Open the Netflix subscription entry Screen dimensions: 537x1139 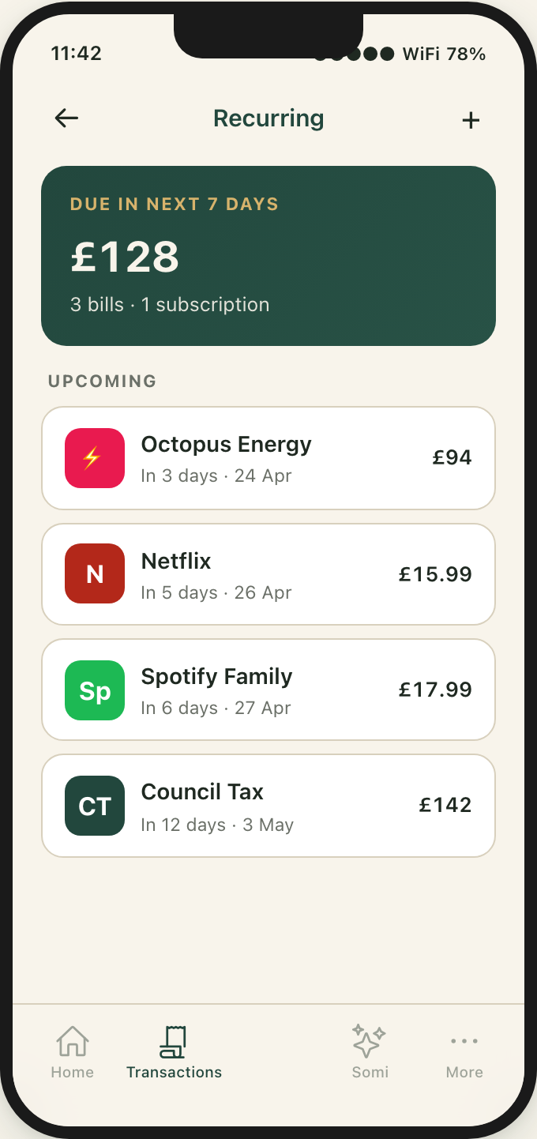pos(268,574)
